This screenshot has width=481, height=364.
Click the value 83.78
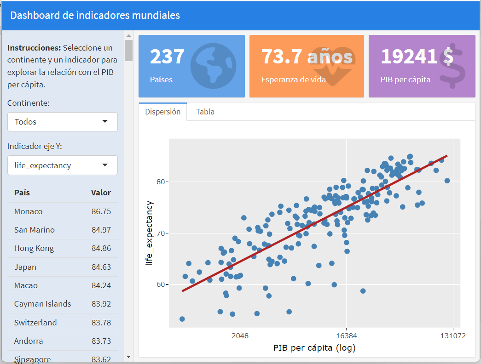tap(101, 323)
